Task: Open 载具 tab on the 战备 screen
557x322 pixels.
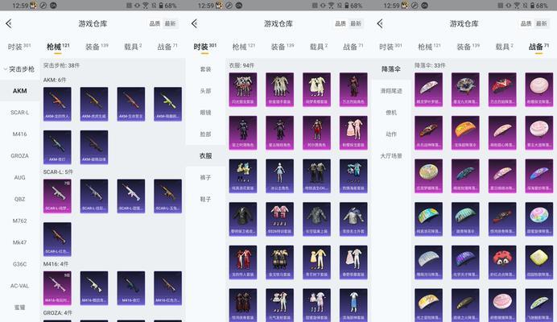Action: (x=504, y=47)
